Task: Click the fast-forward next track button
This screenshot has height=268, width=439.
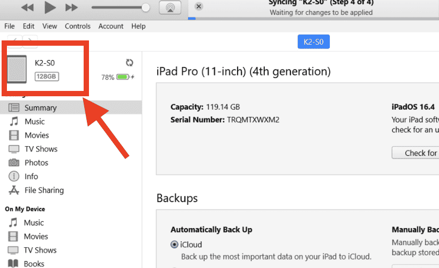Action: pyautogui.click(x=71, y=7)
